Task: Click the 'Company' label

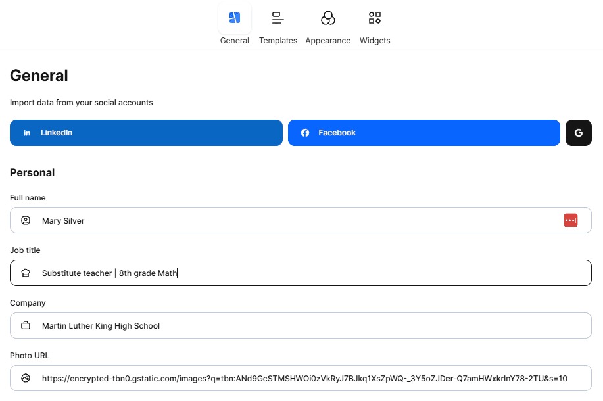Action: coord(28,303)
